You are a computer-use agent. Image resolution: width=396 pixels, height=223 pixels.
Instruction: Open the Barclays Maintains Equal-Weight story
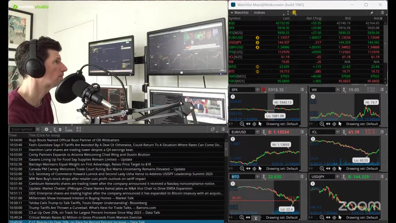(90, 164)
